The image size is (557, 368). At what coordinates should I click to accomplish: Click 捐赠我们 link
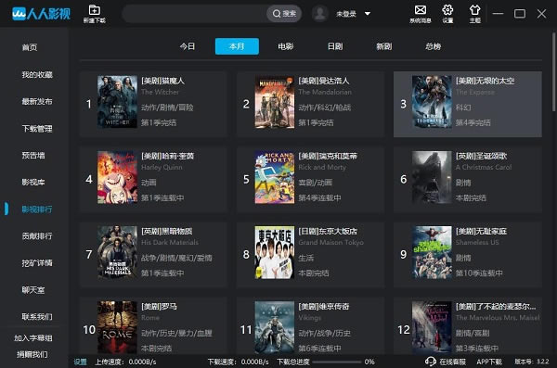click(32, 354)
